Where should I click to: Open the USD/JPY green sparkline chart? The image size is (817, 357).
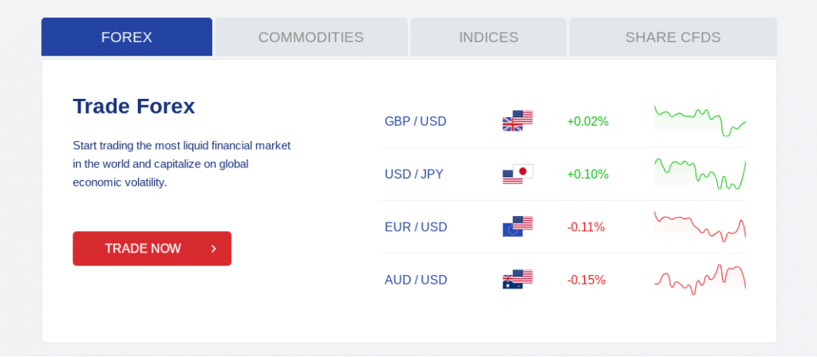point(700,174)
